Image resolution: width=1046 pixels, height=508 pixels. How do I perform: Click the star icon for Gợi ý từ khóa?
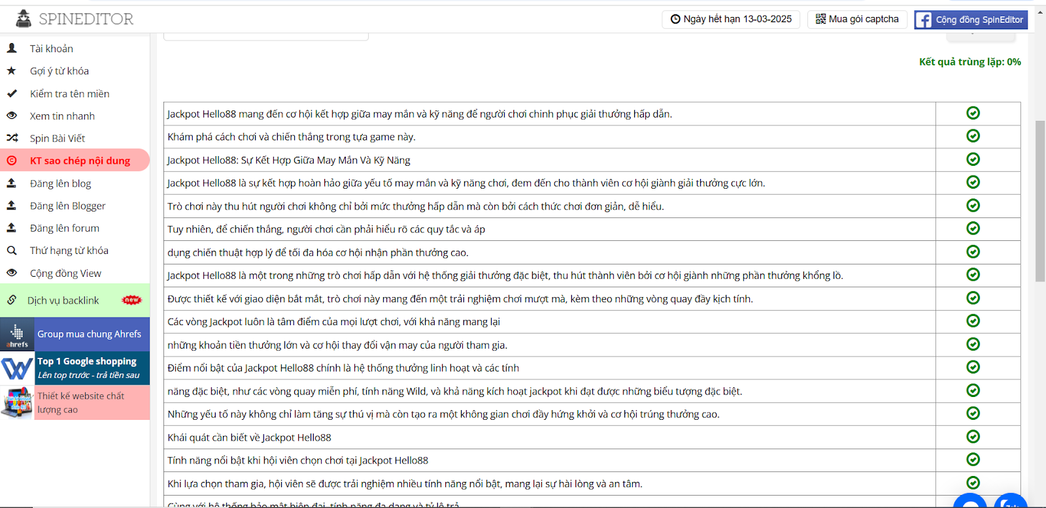click(12, 71)
